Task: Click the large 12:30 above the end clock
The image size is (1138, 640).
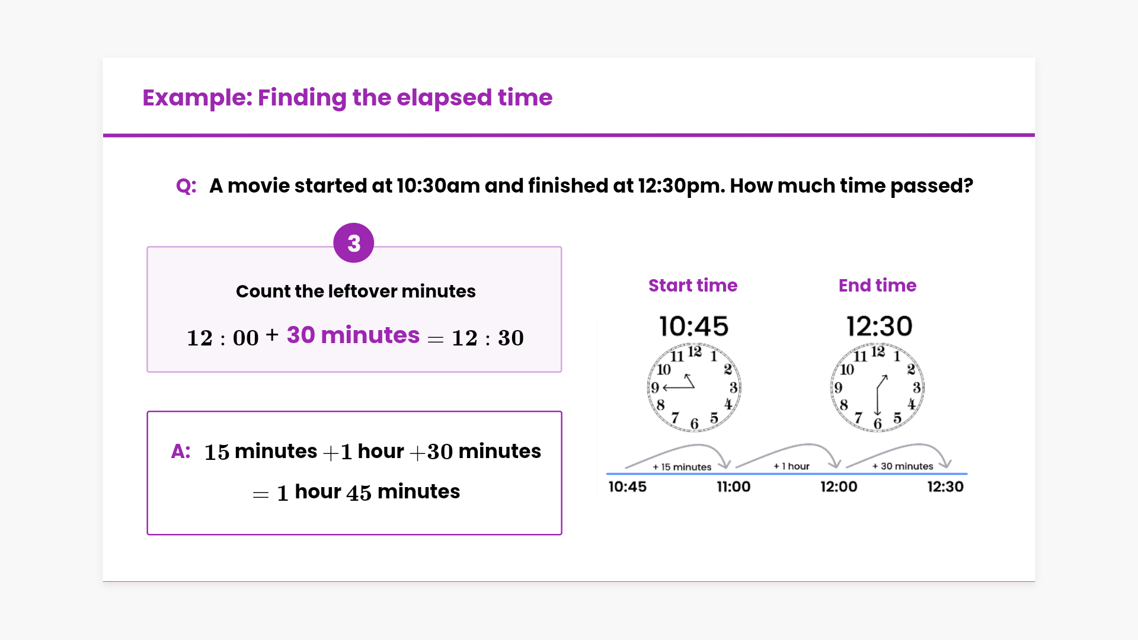Action: pos(879,327)
